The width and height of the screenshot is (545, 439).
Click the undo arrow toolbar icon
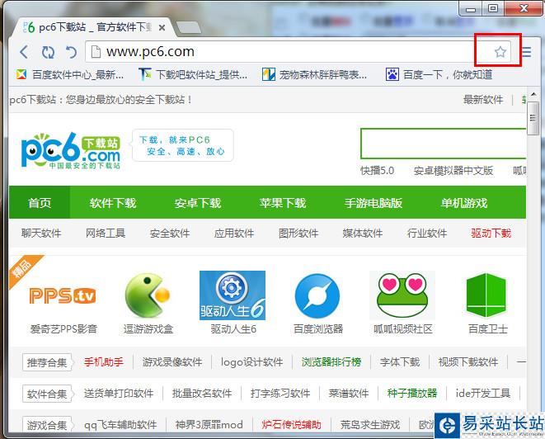[71, 52]
